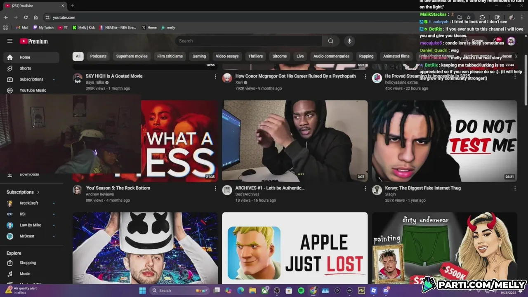Image resolution: width=528 pixels, height=297 pixels.
Task: Open the Chrome apps grid in the bookmarks bar
Action: 5,28
